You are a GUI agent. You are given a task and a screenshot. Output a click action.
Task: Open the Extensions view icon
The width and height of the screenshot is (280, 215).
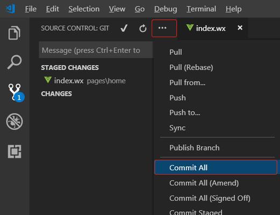coord(15,152)
